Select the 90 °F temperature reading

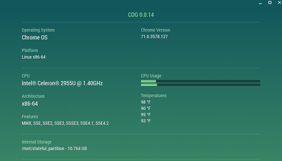[x=146, y=109]
